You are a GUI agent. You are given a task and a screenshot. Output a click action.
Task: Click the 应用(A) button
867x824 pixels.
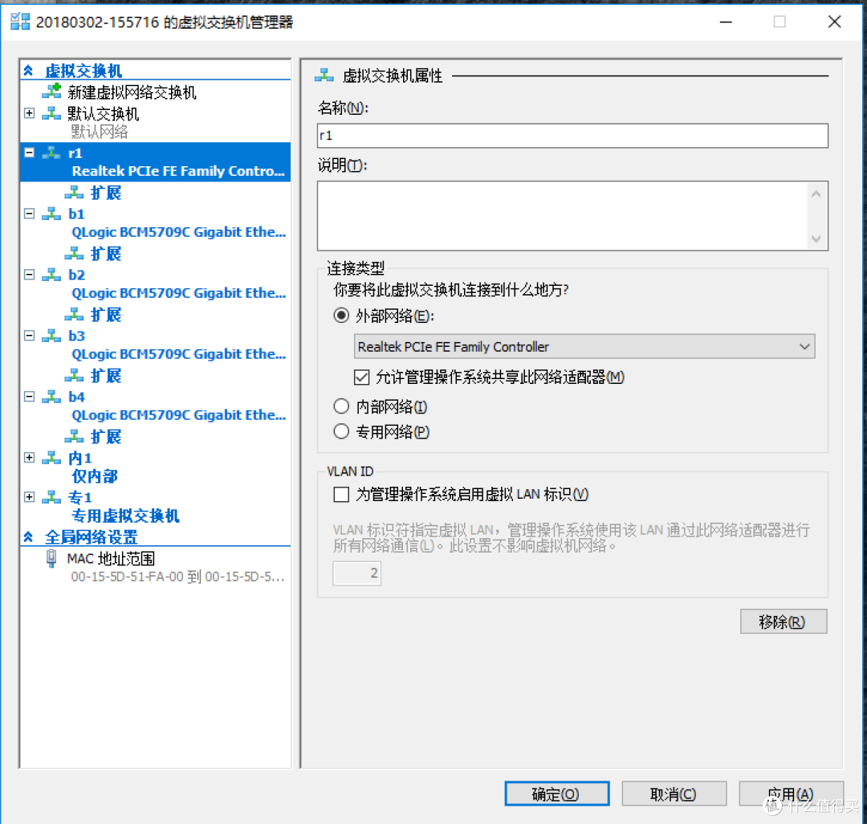791,794
